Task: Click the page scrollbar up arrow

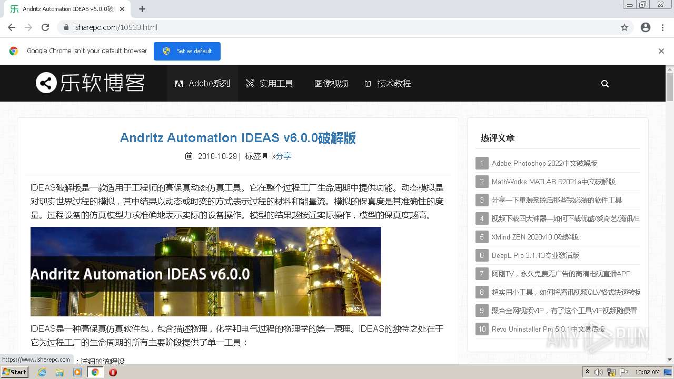Action: [x=670, y=69]
